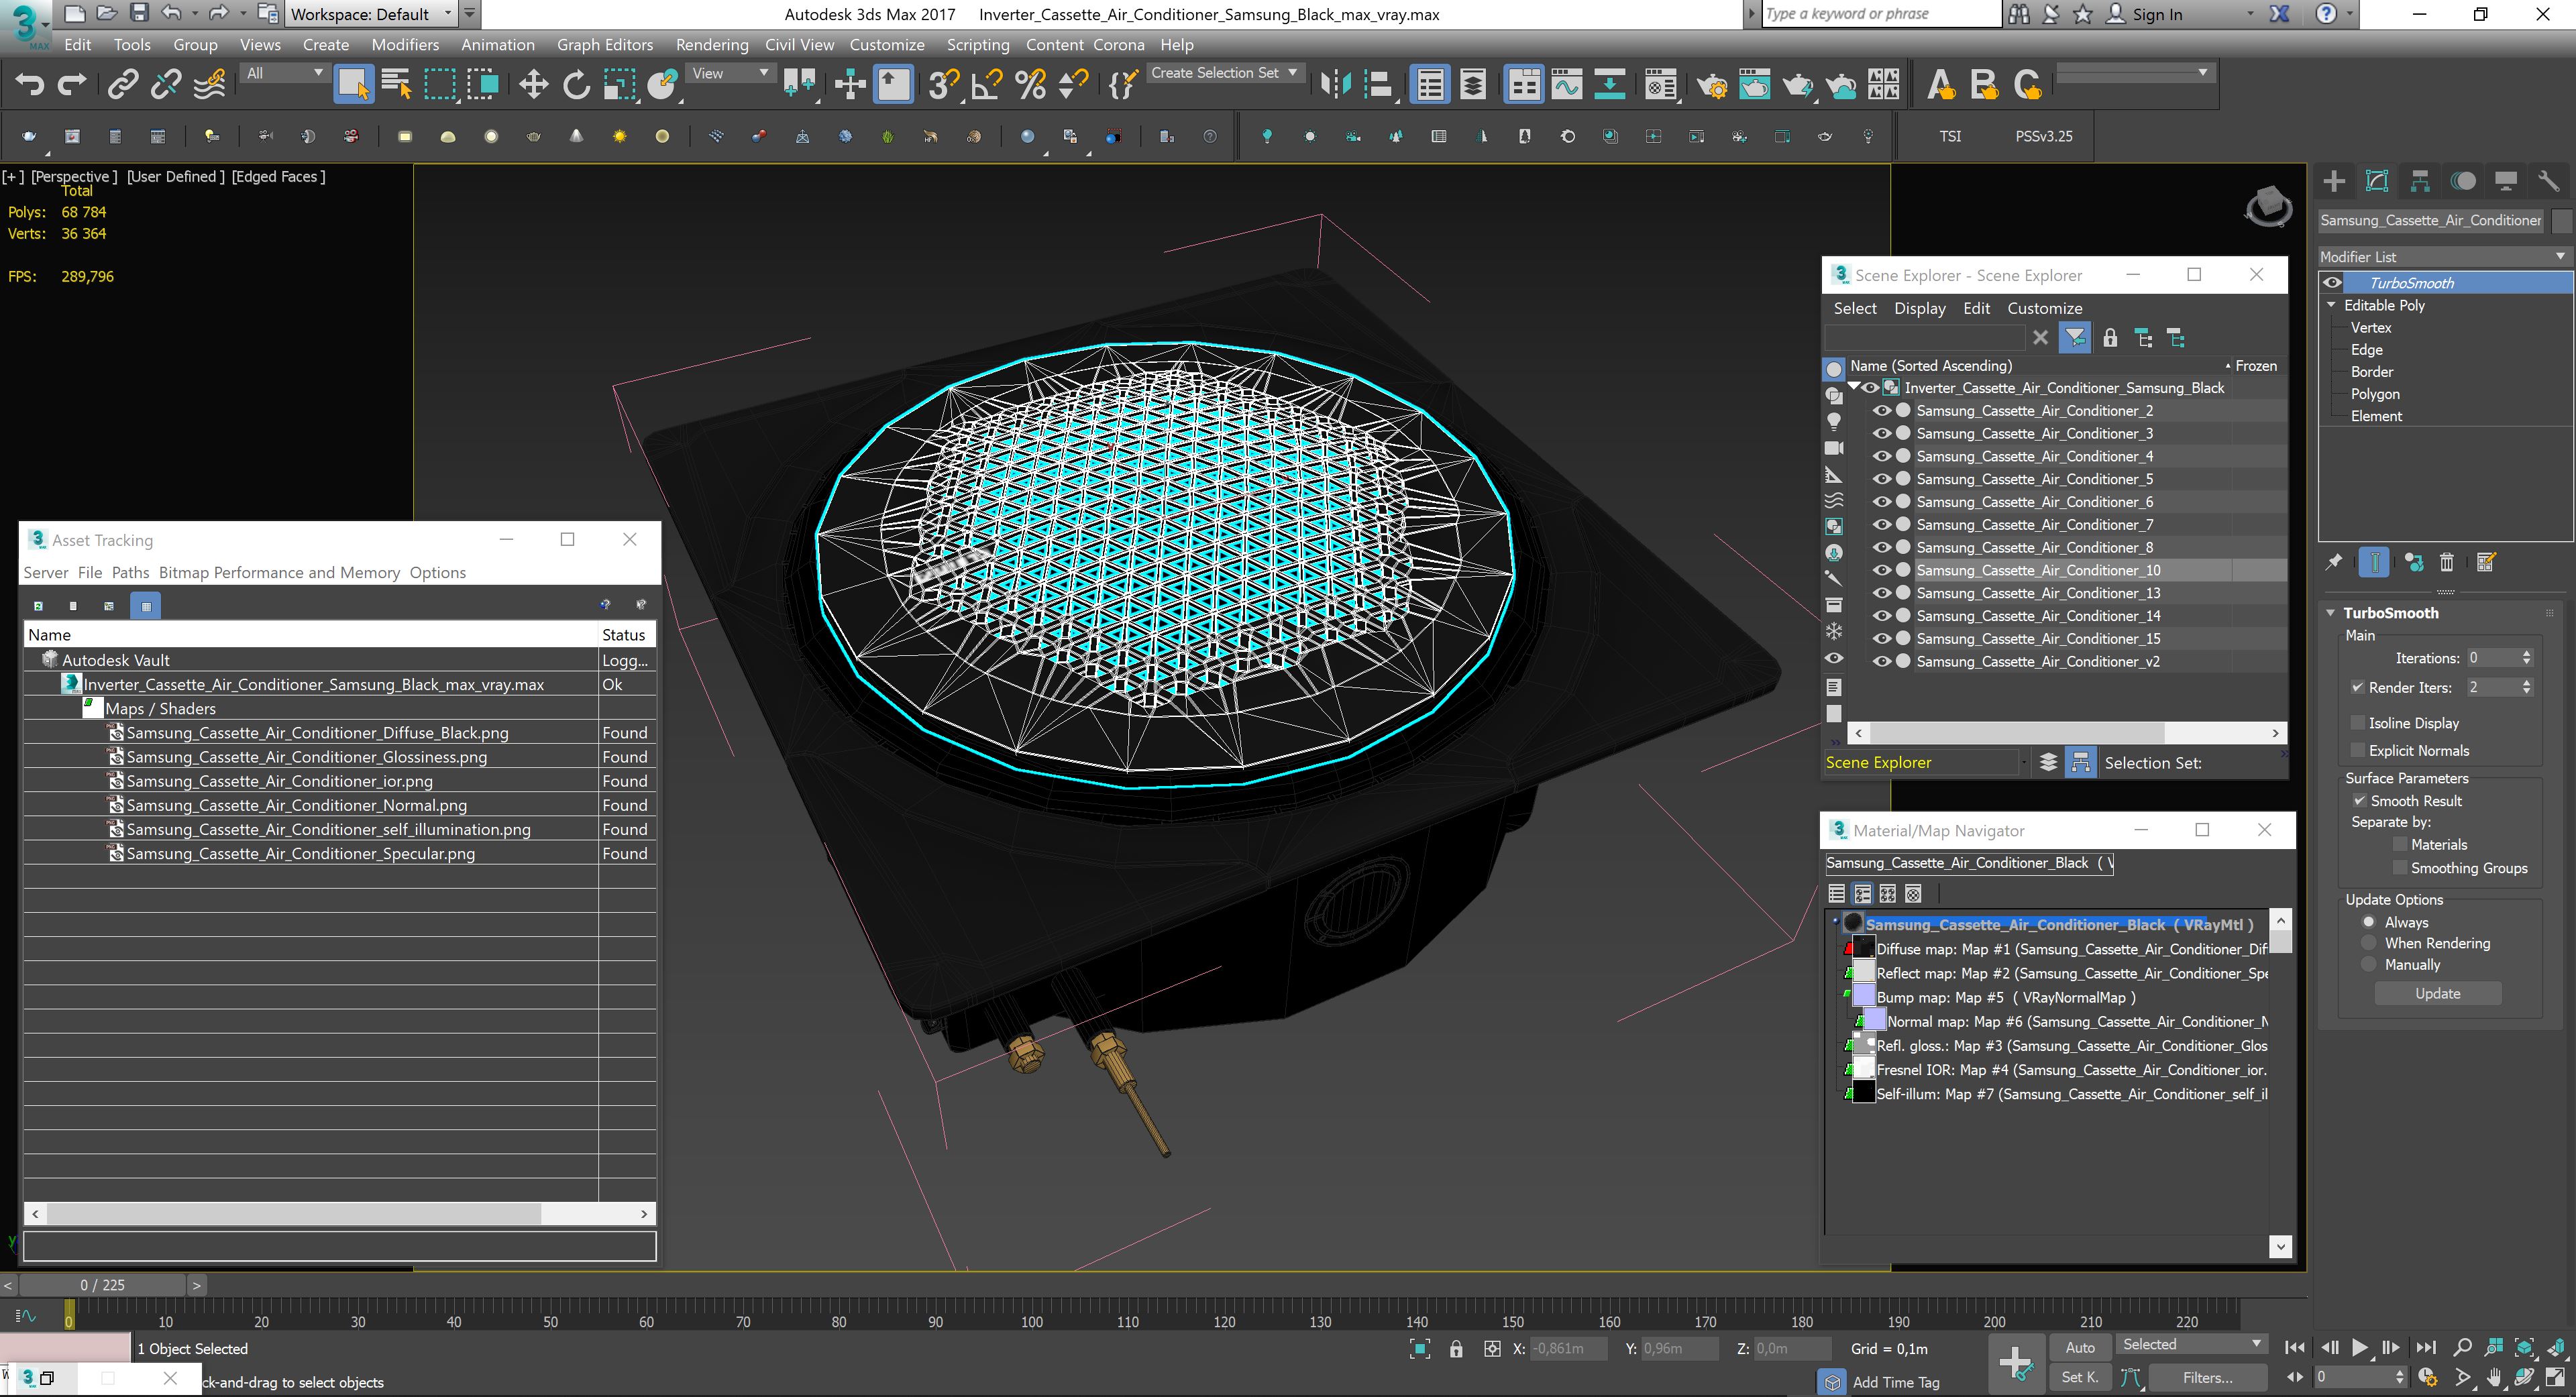Play the animation
Viewport: 2576px width, 1397px height.
[x=2360, y=1347]
